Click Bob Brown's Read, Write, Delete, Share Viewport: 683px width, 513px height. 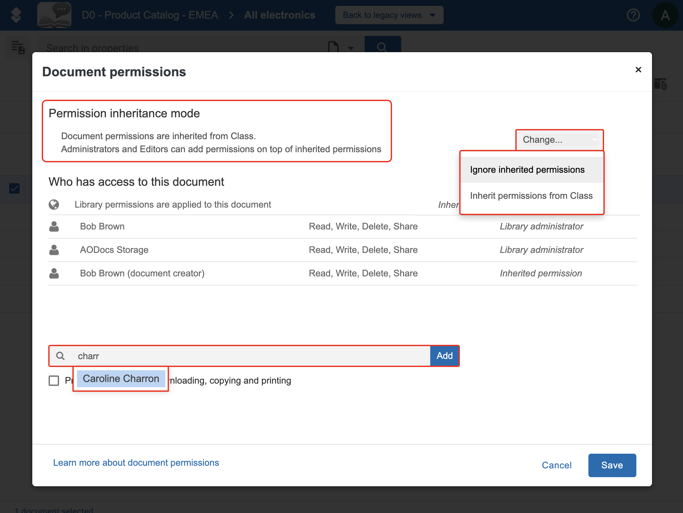click(x=363, y=227)
